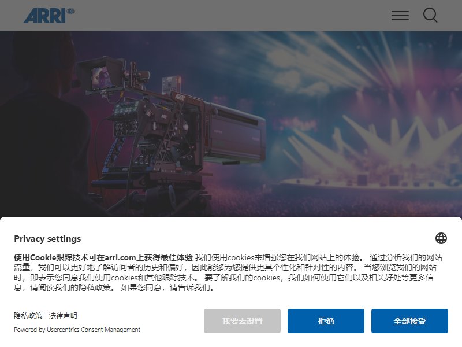Click the bold 使用Cookie跟踪技术 headline text
Screen dimensions: 462x347
coord(103,257)
